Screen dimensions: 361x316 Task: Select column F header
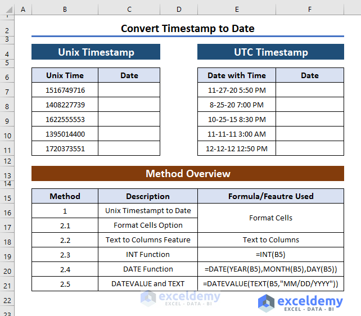(x=310, y=9)
